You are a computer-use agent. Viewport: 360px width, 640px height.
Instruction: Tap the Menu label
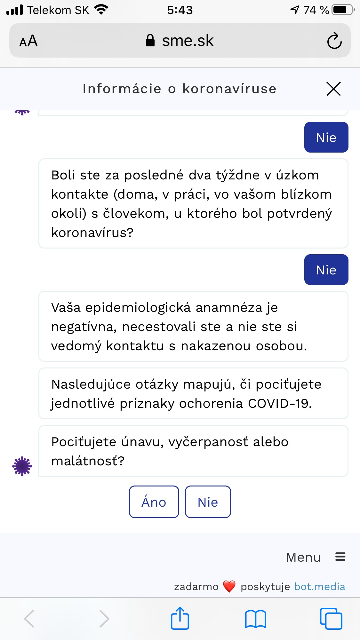point(303,557)
